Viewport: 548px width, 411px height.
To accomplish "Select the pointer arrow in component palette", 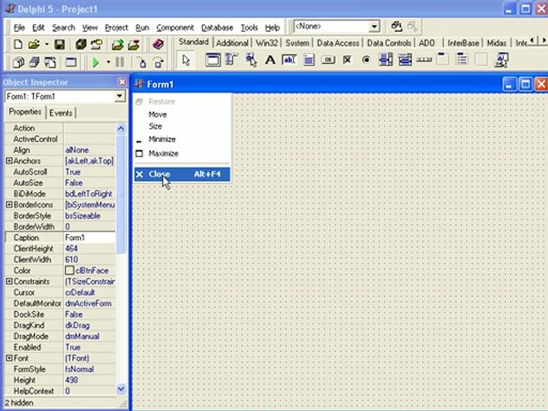I will pos(186,61).
